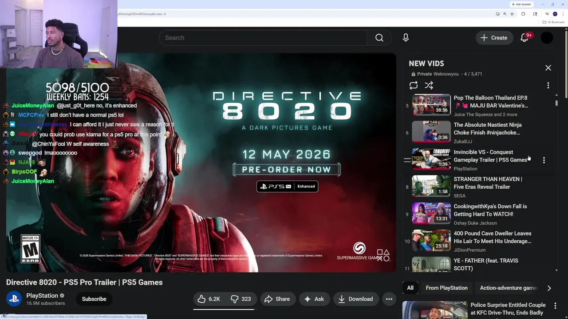Focus the YouTube Search field
The height and width of the screenshot is (319, 568).
(x=263, y=38)
